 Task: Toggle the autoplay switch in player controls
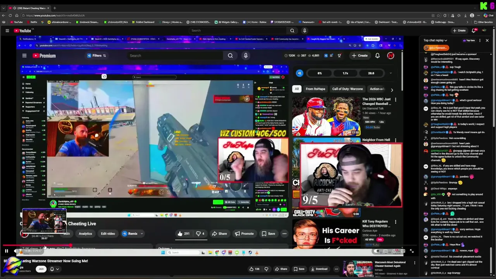pos(377,251)
